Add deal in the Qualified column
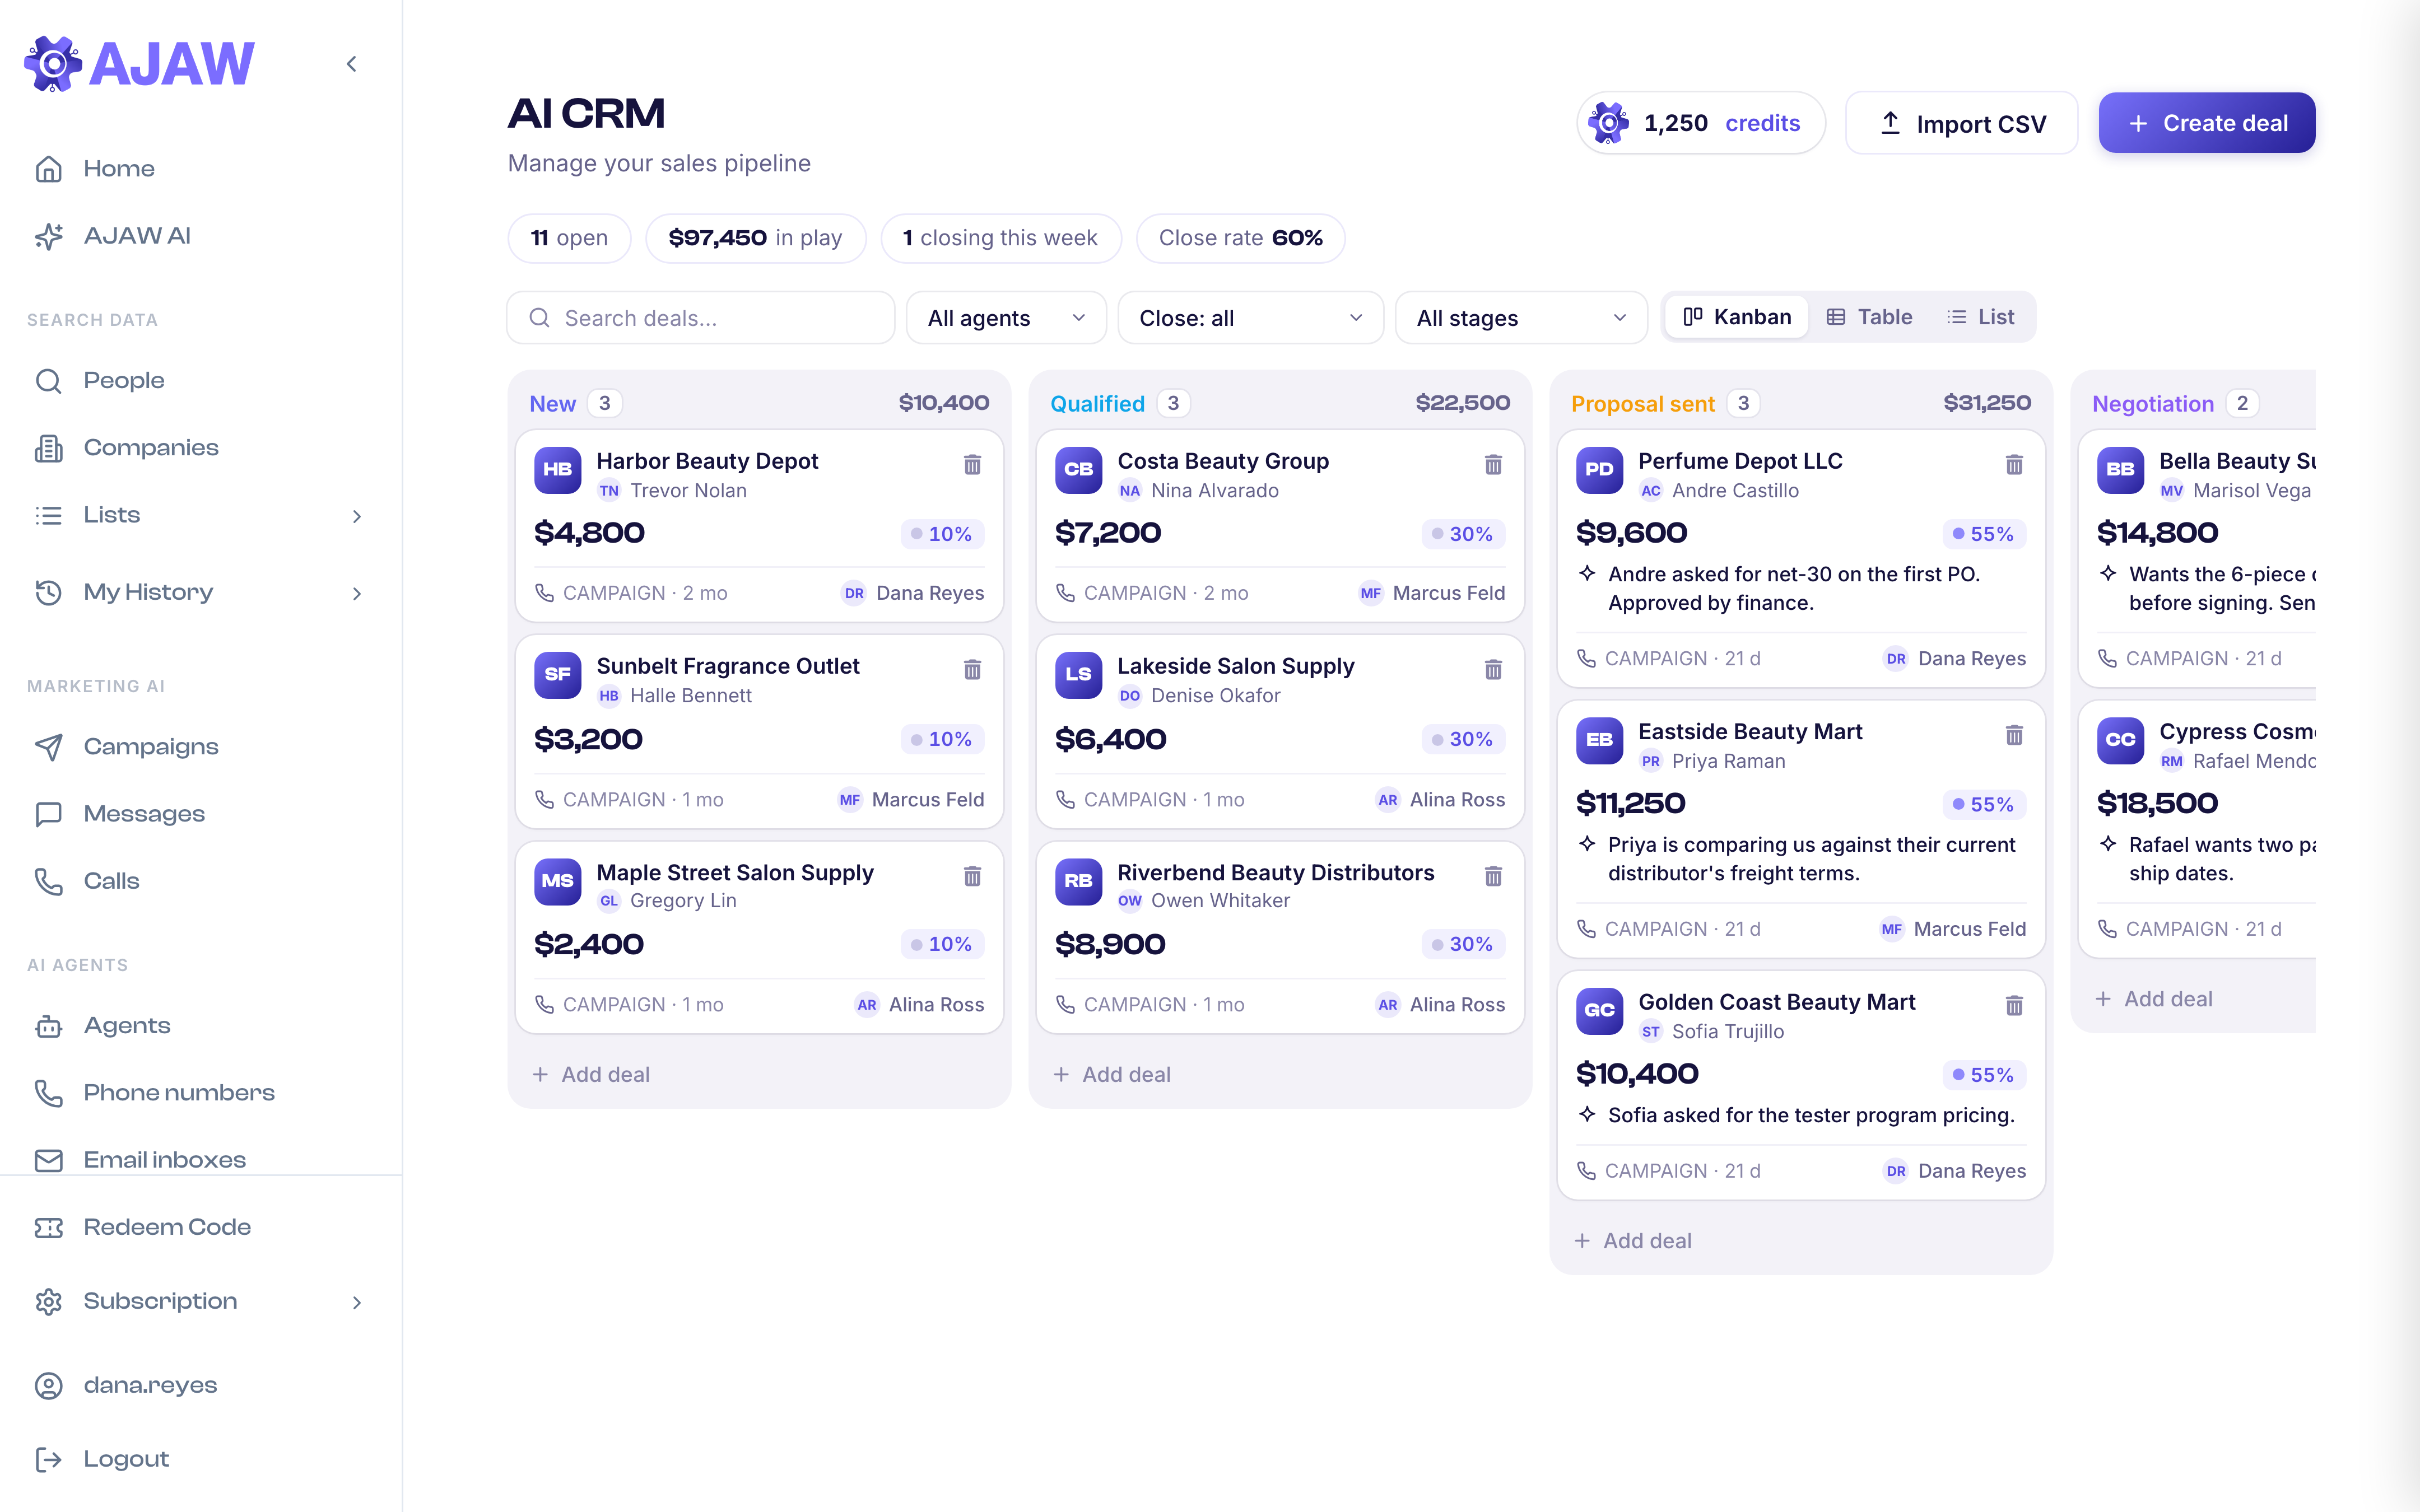2420x1512 pixels. [1112, 1074]
